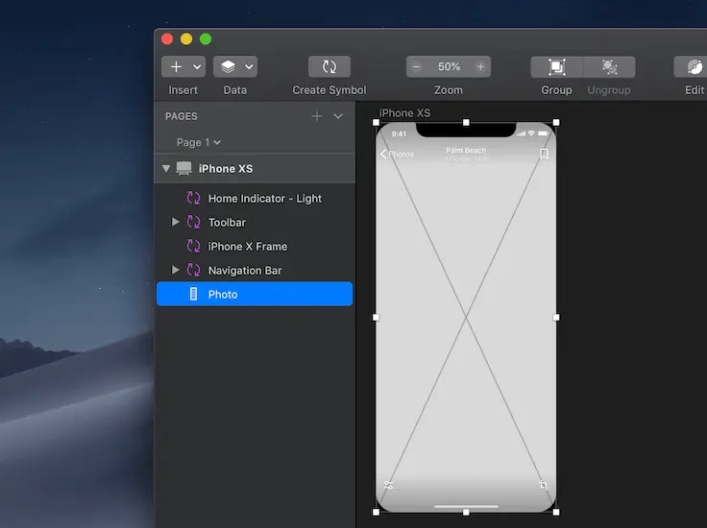Expand the Toolbar layer triangle
Screen dimensions: 707x528
point(176,222)
